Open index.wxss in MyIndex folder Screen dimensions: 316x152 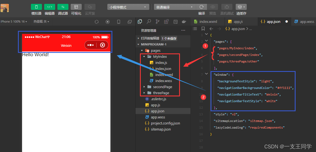pyautogui.click(x=163, y=81)
